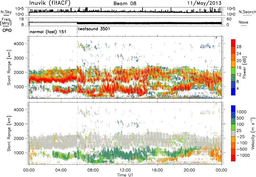Viewport: 256px width, 177px height.
Task: Click the sky noise plot strip
Action: 125,12
